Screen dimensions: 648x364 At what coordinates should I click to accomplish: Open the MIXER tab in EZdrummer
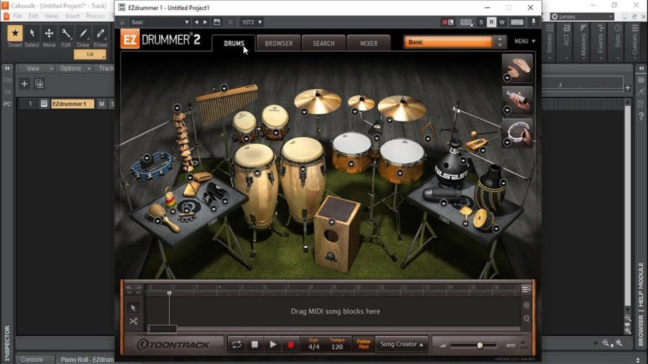pos(369,43)
